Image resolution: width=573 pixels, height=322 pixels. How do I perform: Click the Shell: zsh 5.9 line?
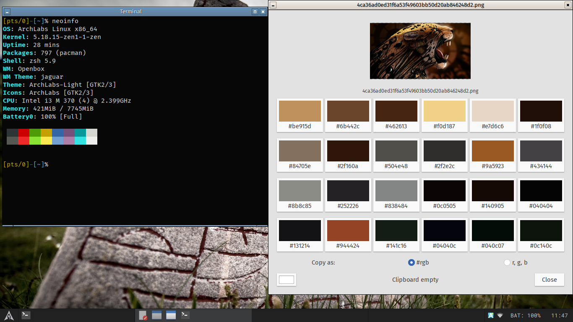coord(29,61)
